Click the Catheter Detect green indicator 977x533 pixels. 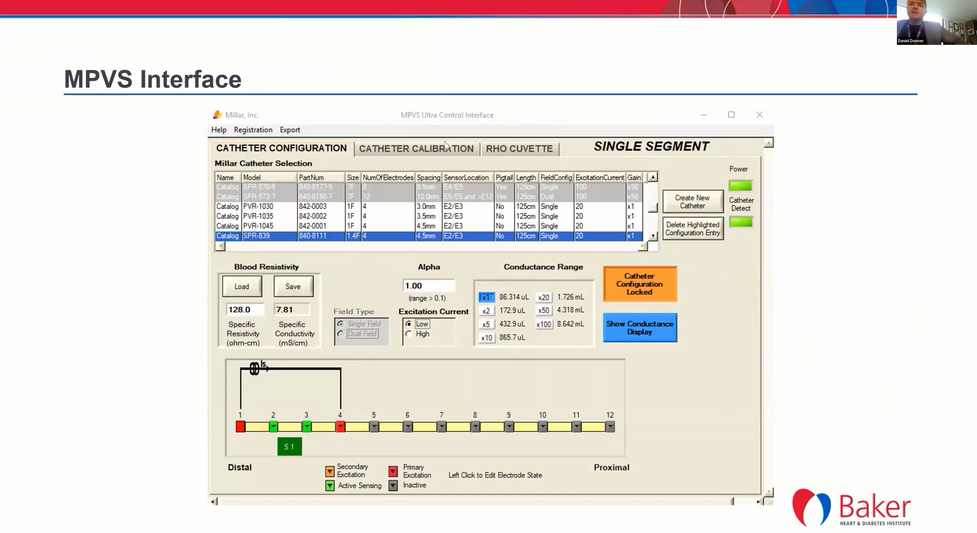click(x=740, y=222)
